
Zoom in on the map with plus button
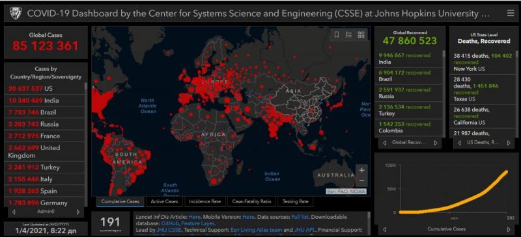361,170
